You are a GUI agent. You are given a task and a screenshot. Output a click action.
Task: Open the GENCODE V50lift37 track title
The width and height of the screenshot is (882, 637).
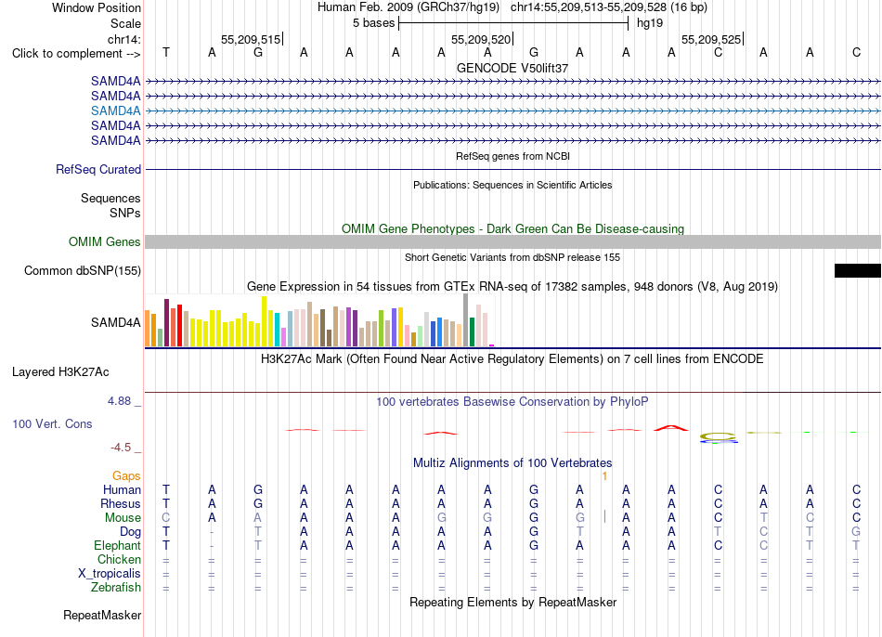[x=512, y=68]
